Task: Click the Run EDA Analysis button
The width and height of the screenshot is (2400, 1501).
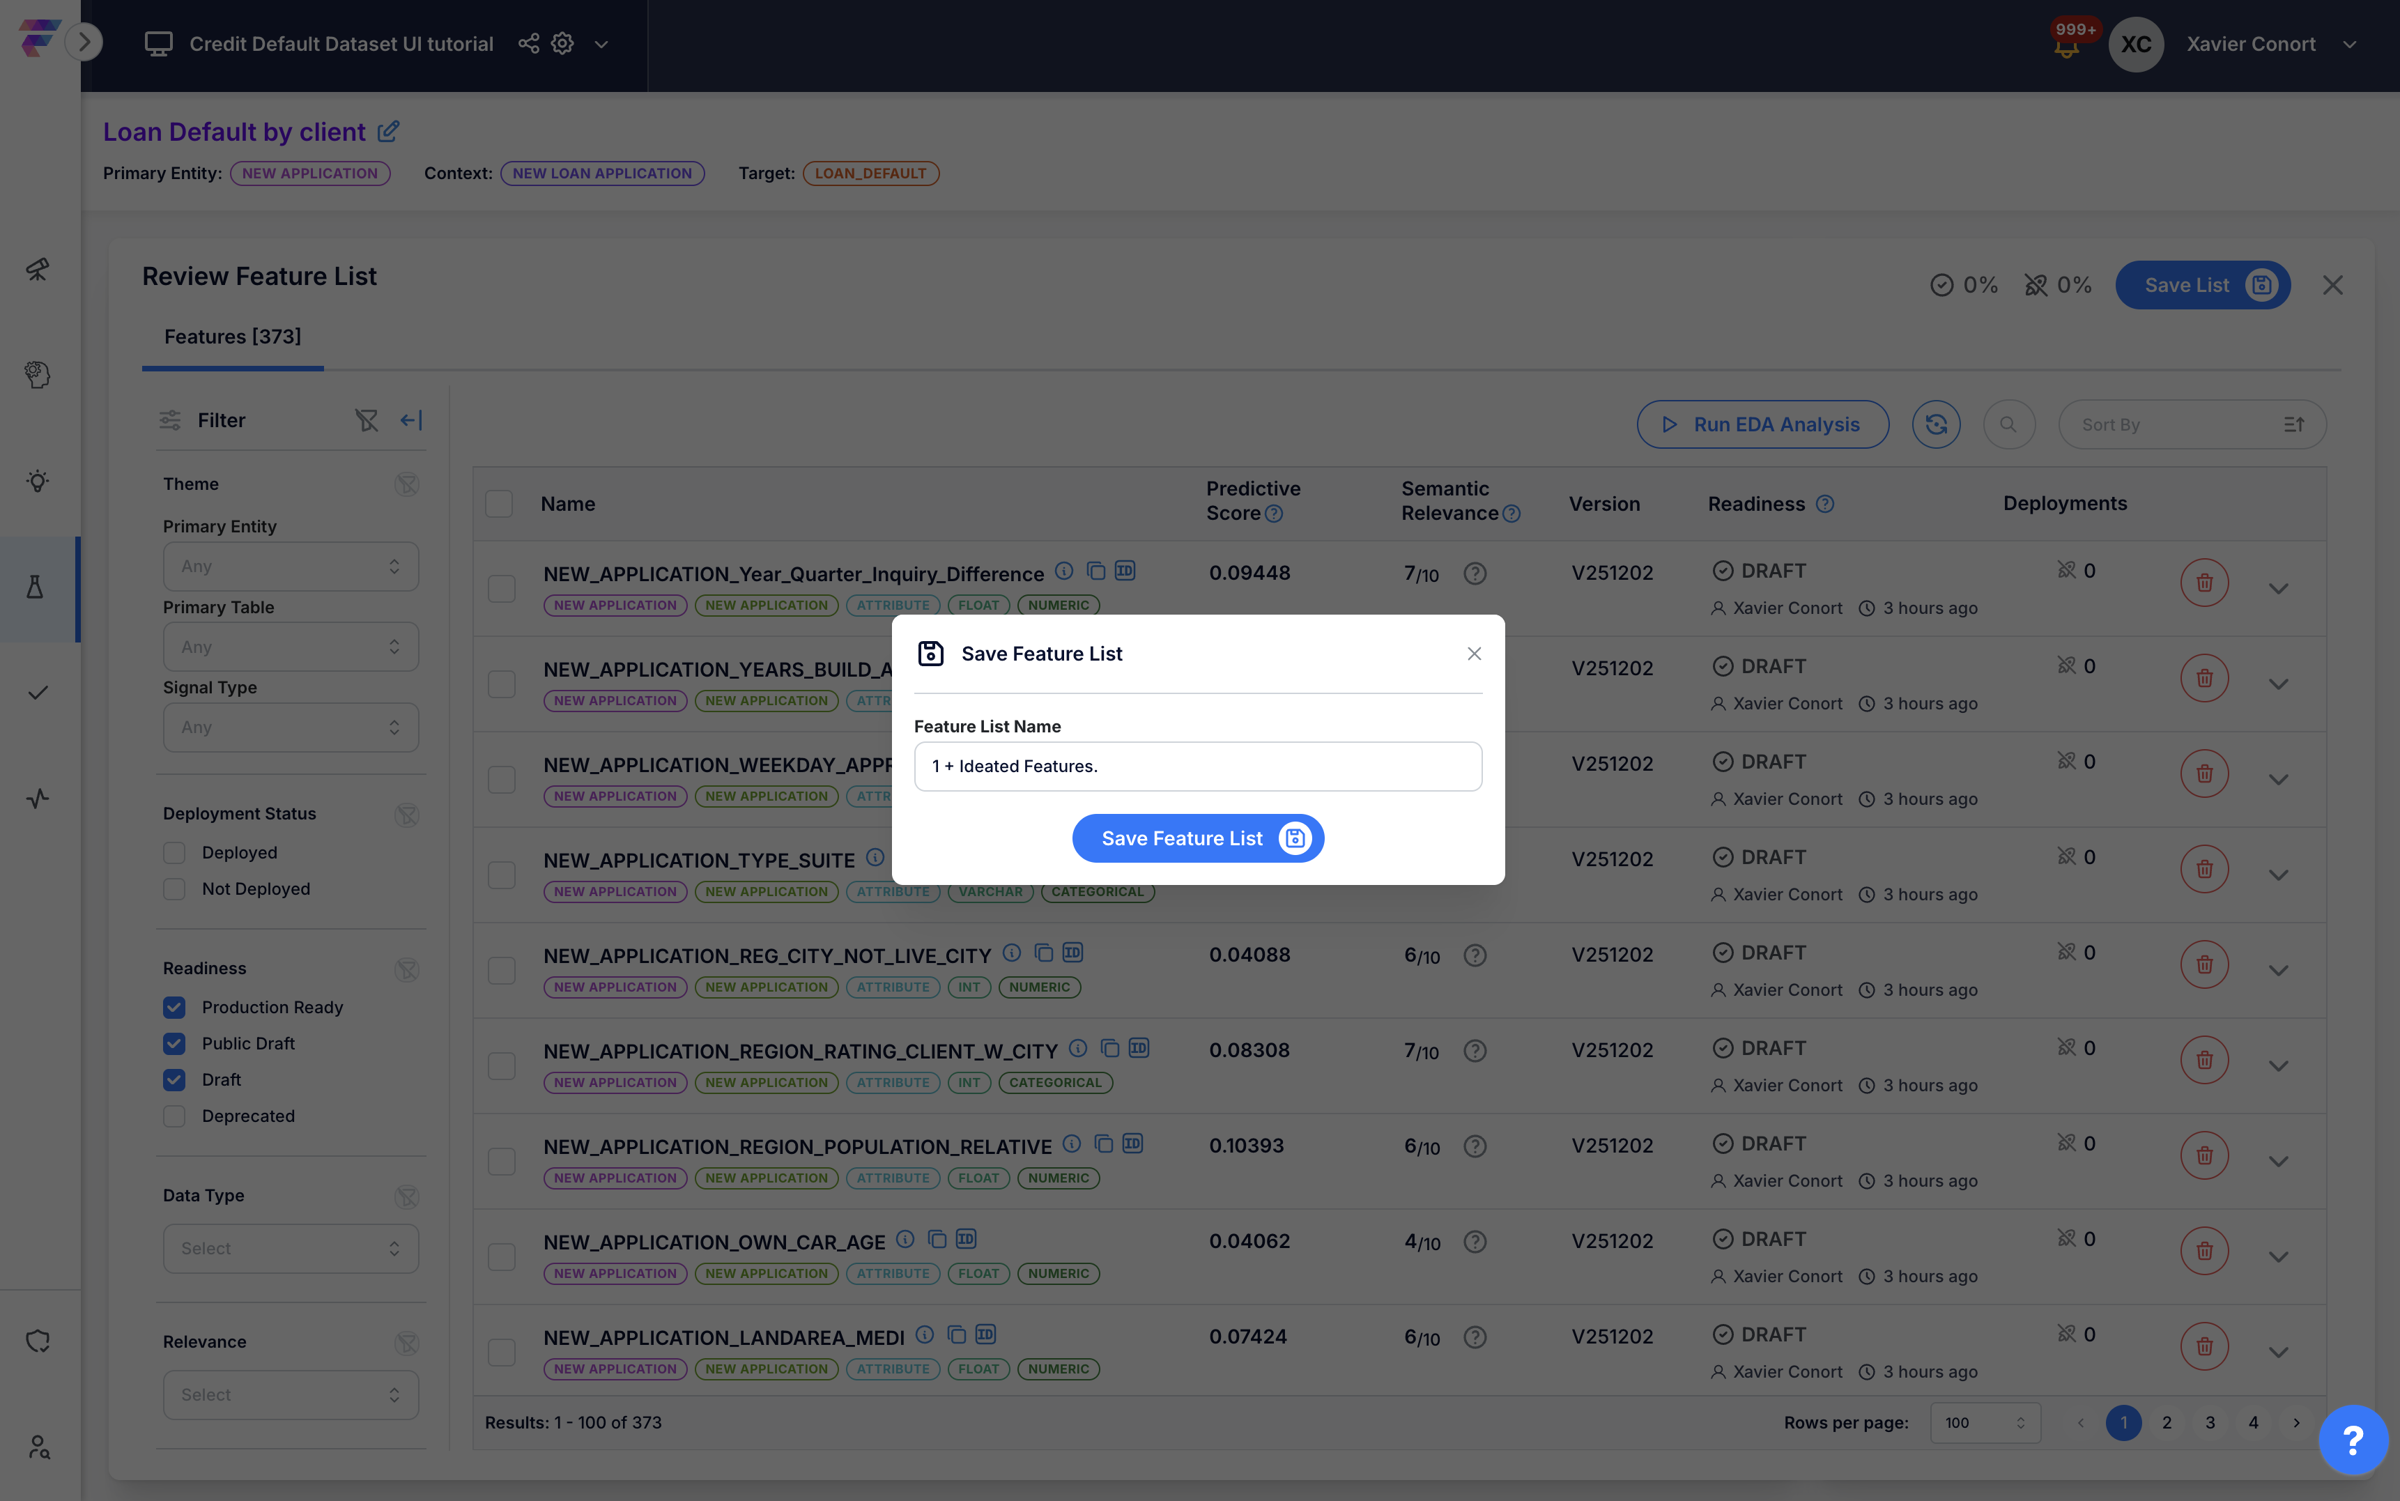Action: click(1761, 424)
